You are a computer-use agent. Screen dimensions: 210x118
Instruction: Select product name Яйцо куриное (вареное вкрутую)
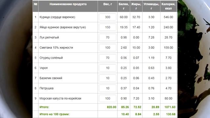tap(63, 27)
